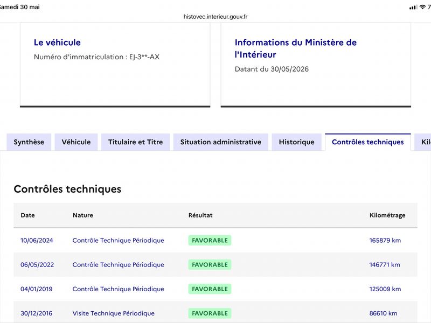Click the Le véhicule card heading
Image resolution: width=431 pixels, height=323 pixels.
pyautogui.click(x=57, y=43)
